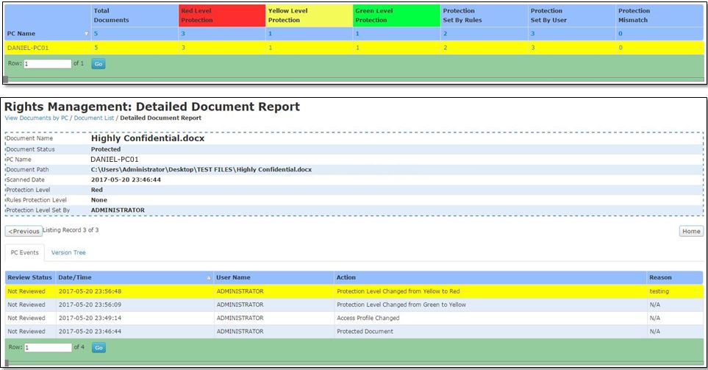This screenshot has height=370, width=708.
Task: Click the PC Name column sort arrow
Action: click(86, 34)
